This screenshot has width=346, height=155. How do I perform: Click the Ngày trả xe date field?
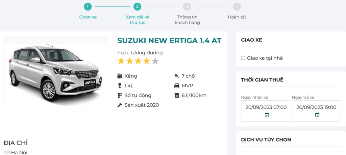(316, 107)
